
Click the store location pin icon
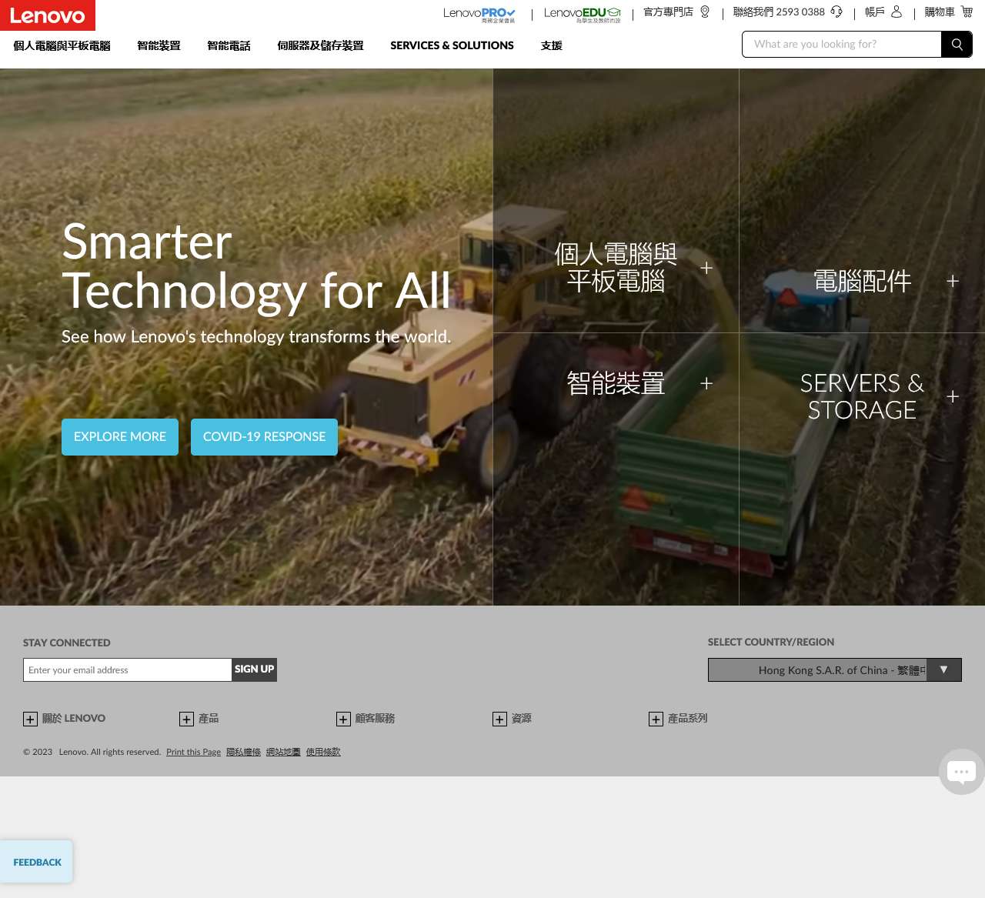[705, 12]
